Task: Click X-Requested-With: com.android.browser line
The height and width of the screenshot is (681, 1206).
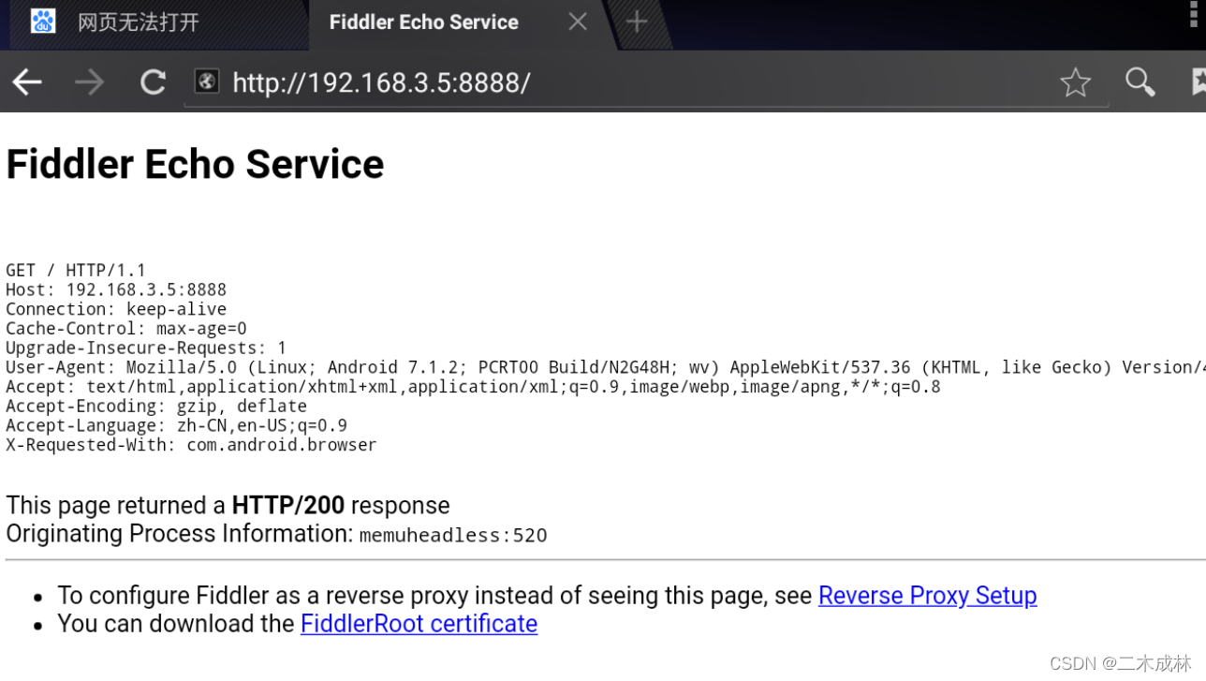Action: (x=191, y=445)
